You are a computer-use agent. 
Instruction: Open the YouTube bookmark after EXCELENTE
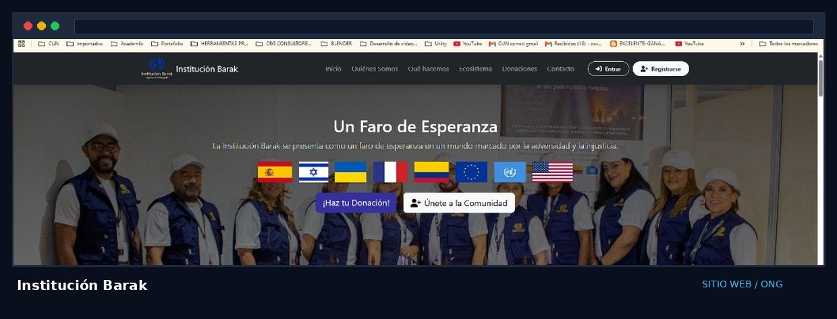tap(689, 44)
